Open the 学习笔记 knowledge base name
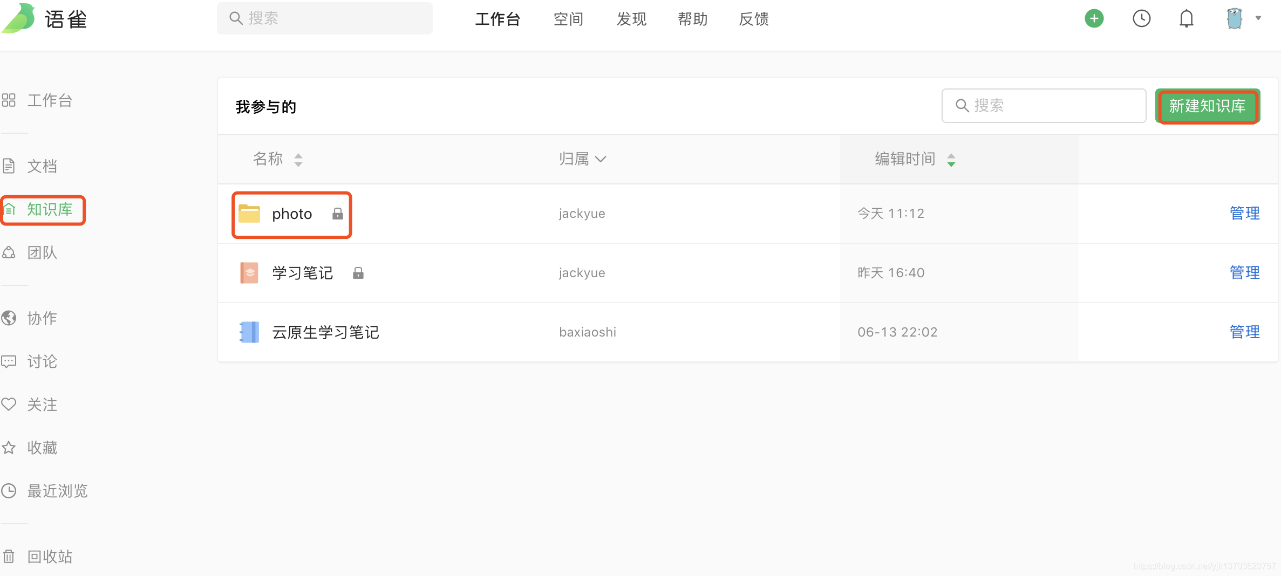The image size is (1281, 576). (303, 273)
